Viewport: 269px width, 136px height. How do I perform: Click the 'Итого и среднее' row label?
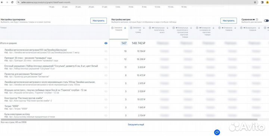(x=9, y=43)
